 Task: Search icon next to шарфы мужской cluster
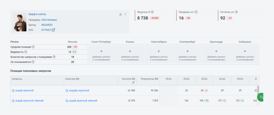click(x=67, y=91)
